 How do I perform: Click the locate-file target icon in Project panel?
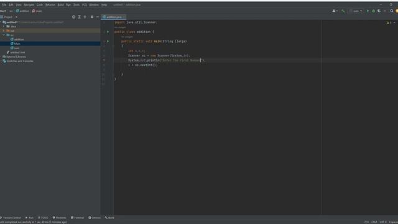coord(73,17)
